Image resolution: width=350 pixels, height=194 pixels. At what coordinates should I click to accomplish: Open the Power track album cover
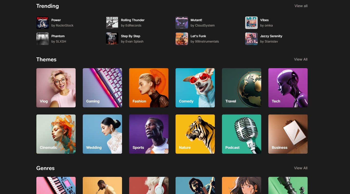tap(43, 23)
